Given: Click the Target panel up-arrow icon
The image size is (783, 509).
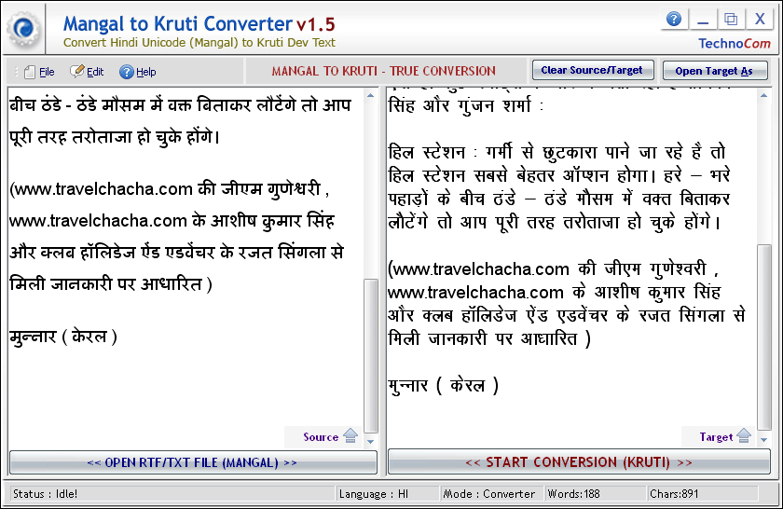Looking at the screenshot, I should tap(744, 435).
